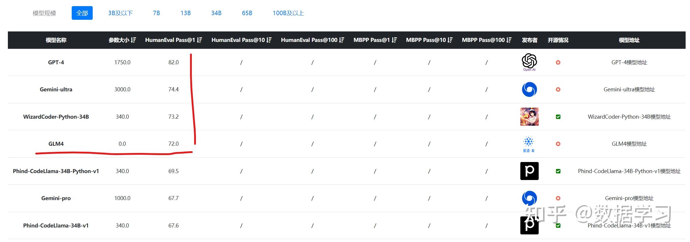Image resolution: width=690 pixels, height=242 pixels.
Task: Open GLM4模型地址 link
Action: tap(629, 144)
